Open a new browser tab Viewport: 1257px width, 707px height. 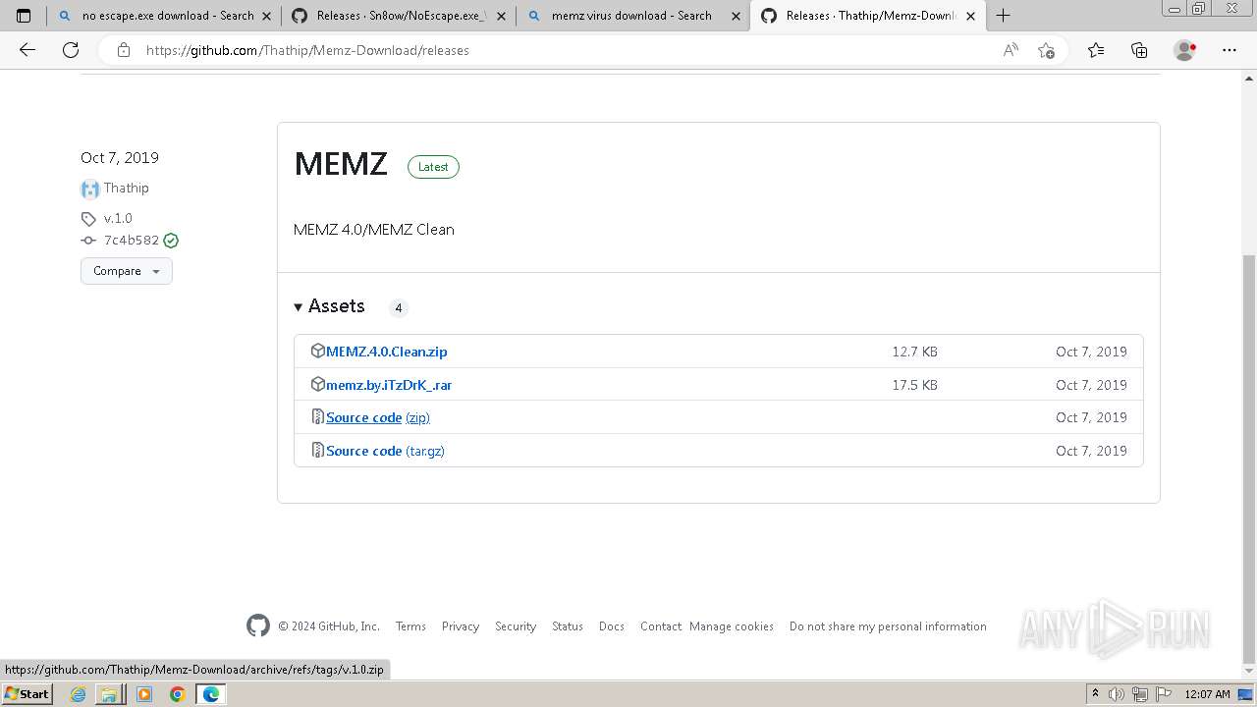1003,16
